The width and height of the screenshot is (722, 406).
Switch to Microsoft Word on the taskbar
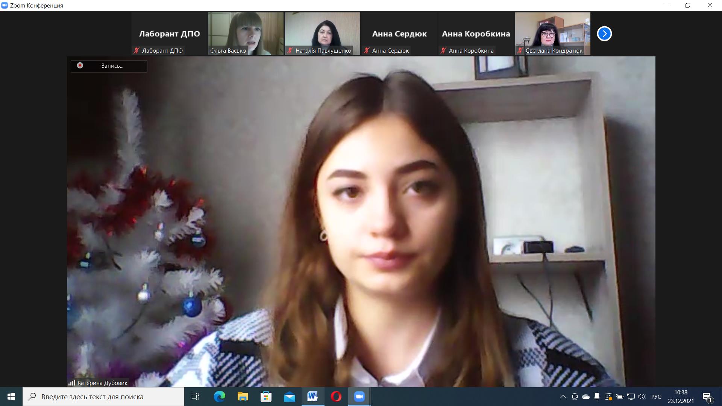pyautogui.click(x=312, y=397)
